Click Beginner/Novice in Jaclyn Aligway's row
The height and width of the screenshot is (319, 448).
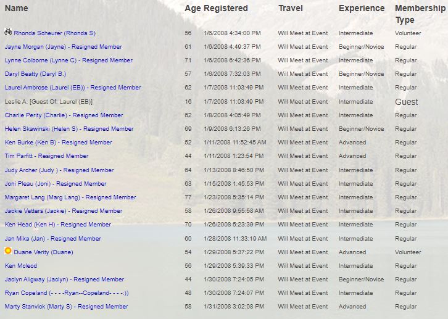click(362, 280)
